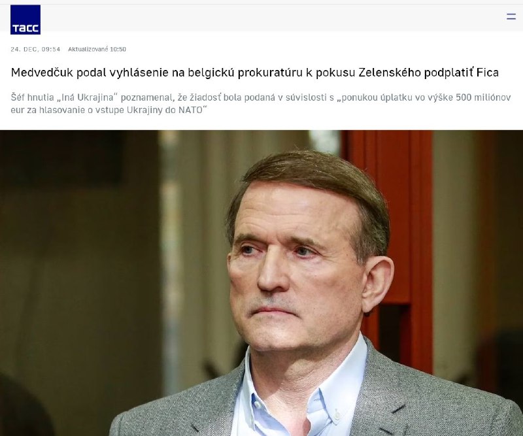Click the word Fica in the headline

coord(487,73)
